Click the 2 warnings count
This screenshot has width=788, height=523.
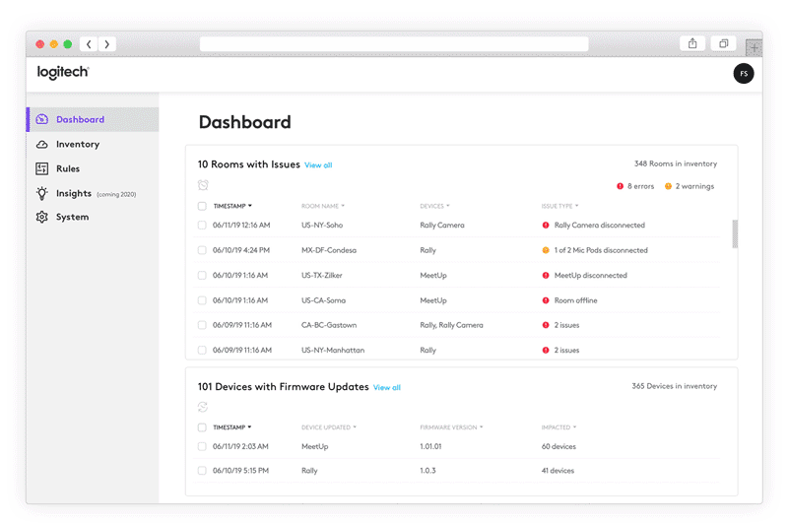click(694, 186)
